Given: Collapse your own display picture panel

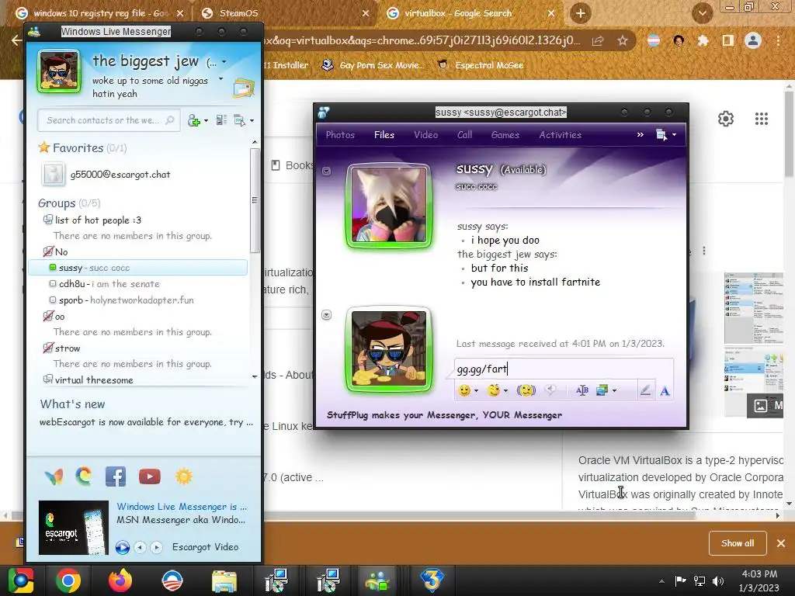Looking at the screenshot, I should pos(327,315).
